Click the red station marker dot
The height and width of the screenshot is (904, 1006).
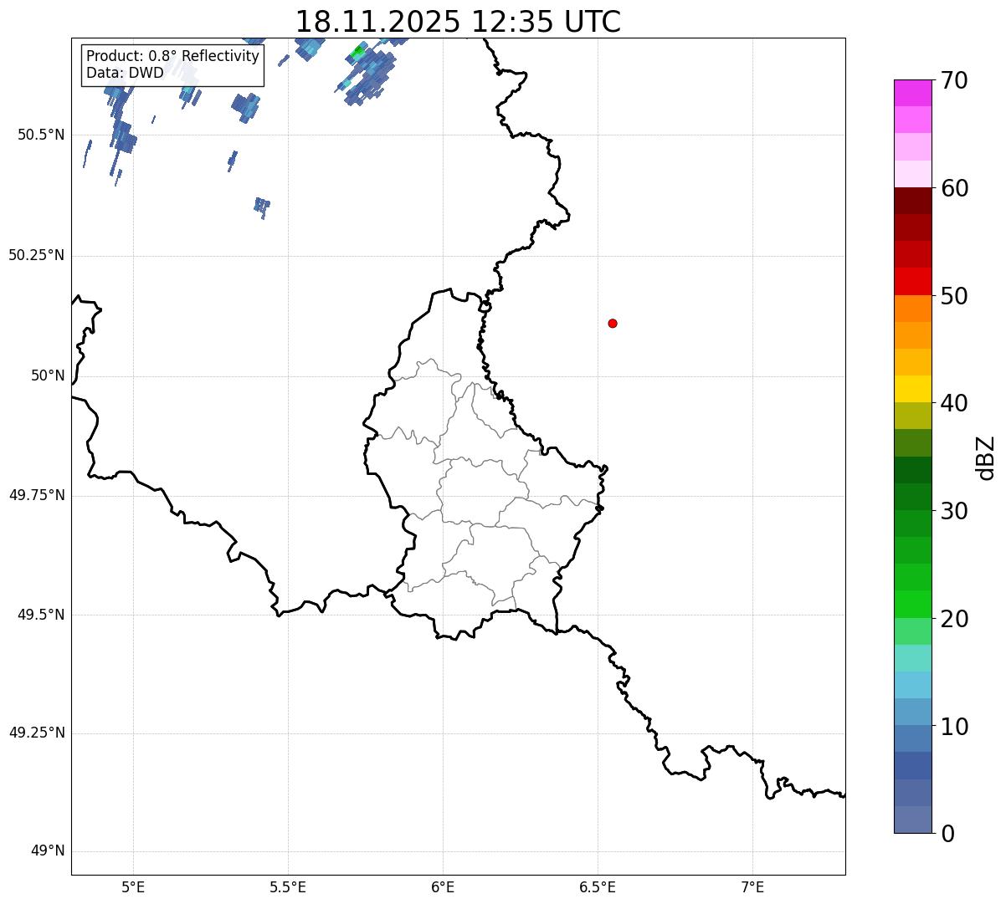(613, 323)
